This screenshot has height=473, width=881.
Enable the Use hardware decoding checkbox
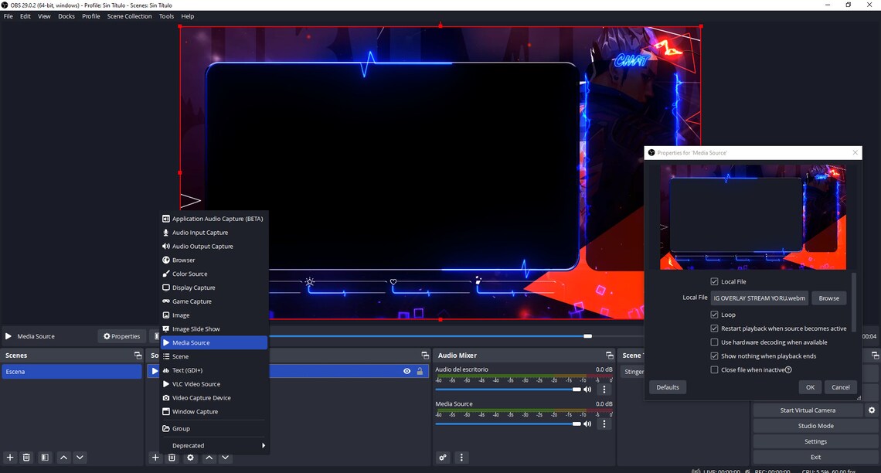coord(715,342)
